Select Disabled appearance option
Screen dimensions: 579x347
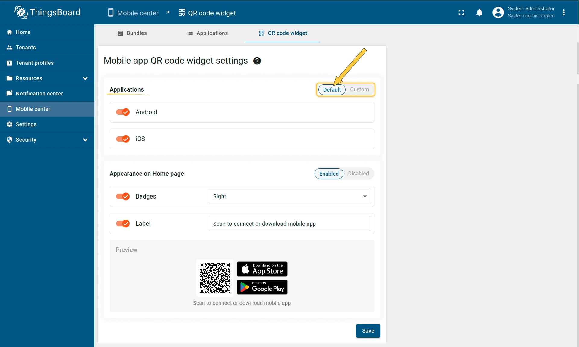[358, 173]
